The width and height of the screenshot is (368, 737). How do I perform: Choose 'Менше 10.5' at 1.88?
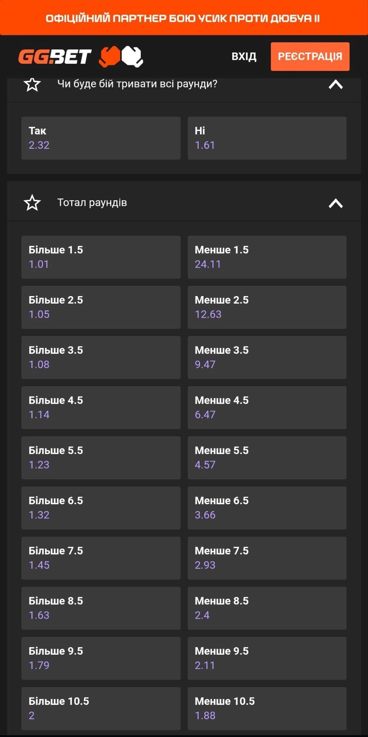(267, 709)
